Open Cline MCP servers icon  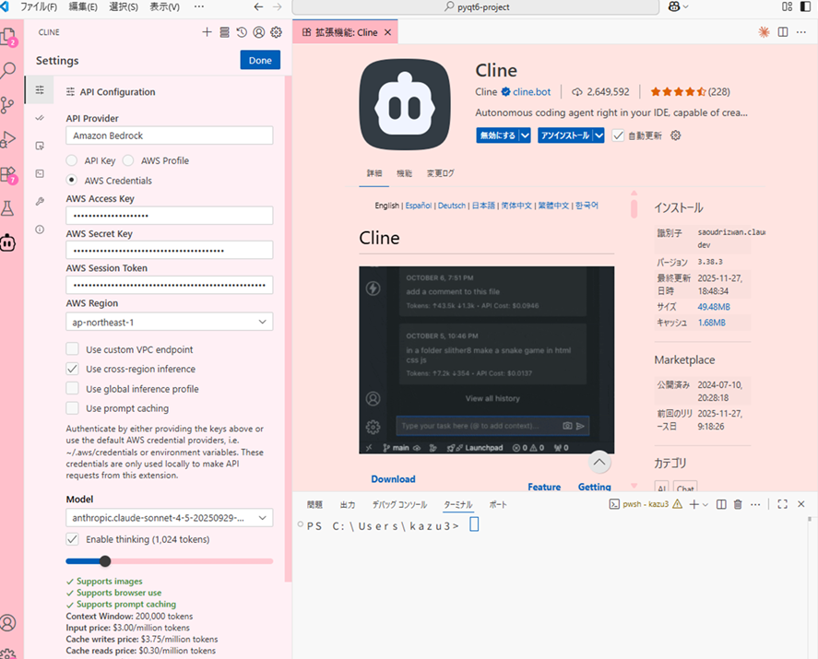point(224,32)
